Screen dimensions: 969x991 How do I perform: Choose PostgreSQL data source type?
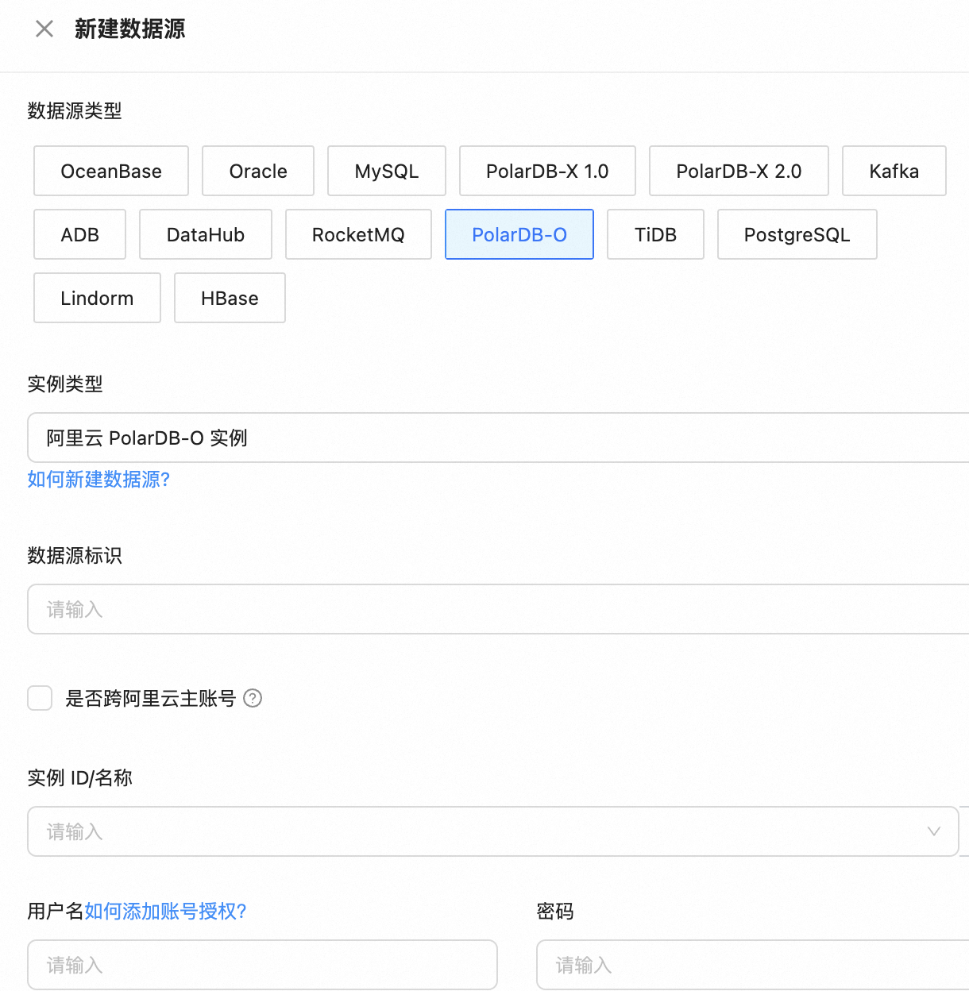[797, 234]
